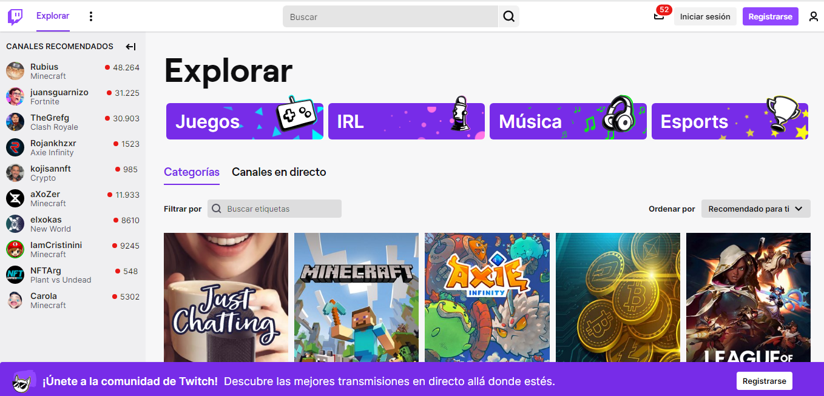Click the Rojankhzxr channel name
The width and height of the screenshot is (824, 396).
click(53, 143)
